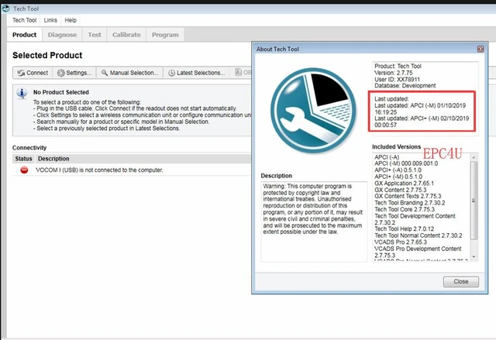Switch to the Product tab
496x340 pixels.
point(24,35)
